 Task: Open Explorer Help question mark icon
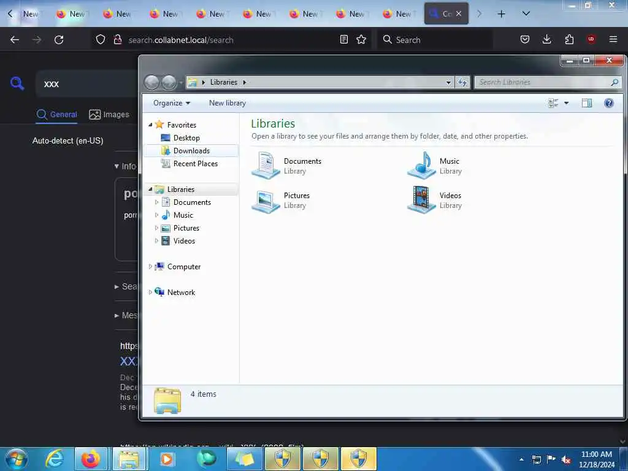(x=609, y=103)
